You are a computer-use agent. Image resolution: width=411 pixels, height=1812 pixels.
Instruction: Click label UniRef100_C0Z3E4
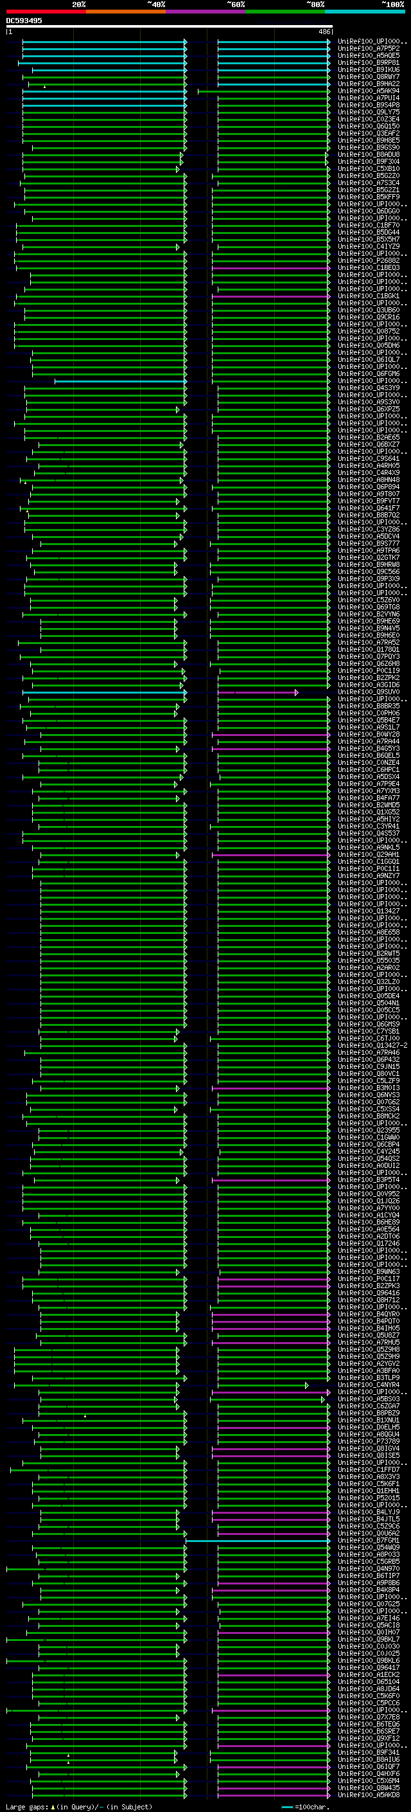[x=369, y=119]
